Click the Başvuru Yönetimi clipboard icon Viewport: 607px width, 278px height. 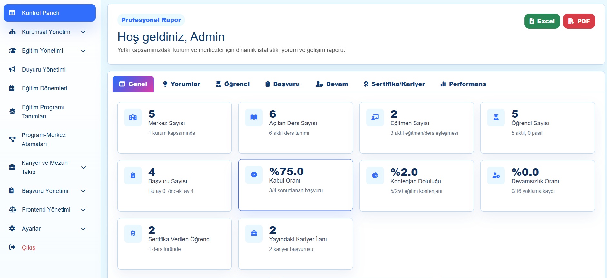click(x=11, y=191)
